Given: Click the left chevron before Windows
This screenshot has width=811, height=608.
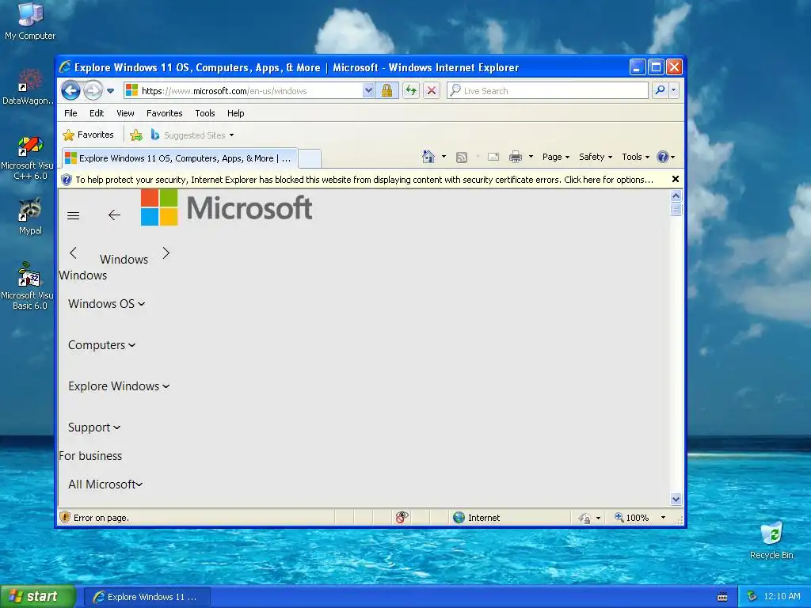Looking at the screenshot, I should point(73,253).
